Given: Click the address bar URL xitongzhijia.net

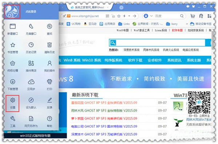Looking at the screenshot, I should click(85, 16).
